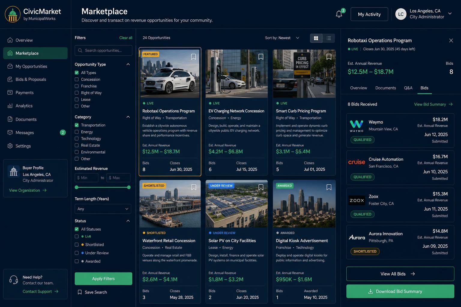Click Download Bid Summary
The width and height of the screenshot is (461, 307).
pos(400,291)
